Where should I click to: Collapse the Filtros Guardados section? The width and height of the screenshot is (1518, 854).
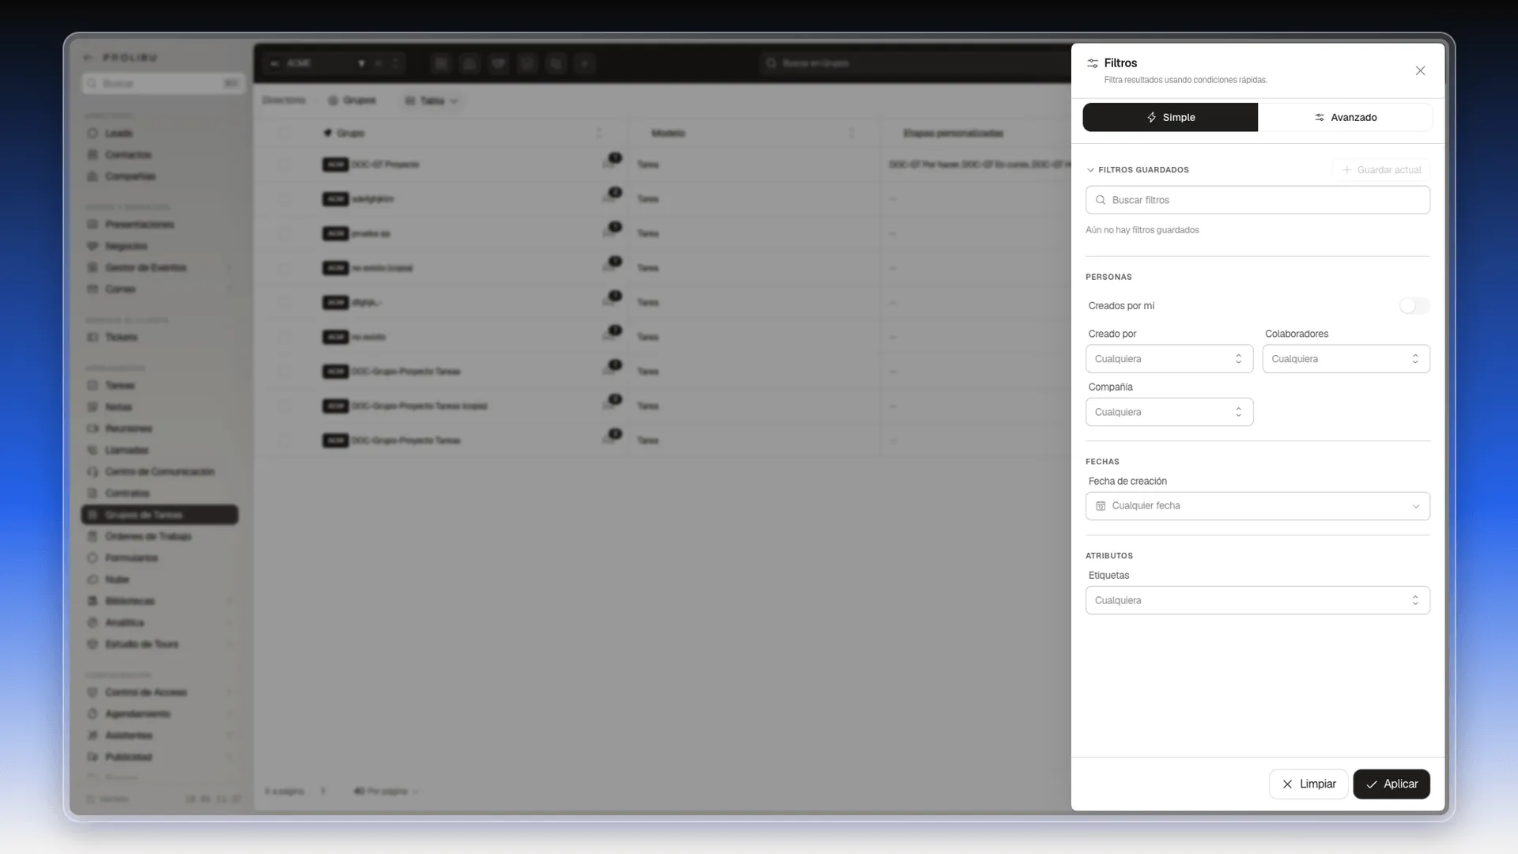[1138, 170]
